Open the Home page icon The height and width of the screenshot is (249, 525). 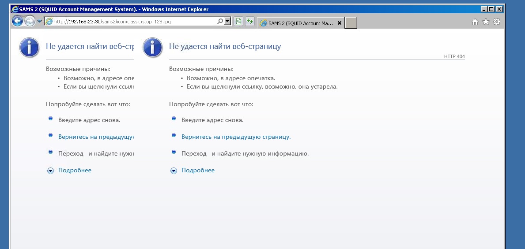point(475,22)
